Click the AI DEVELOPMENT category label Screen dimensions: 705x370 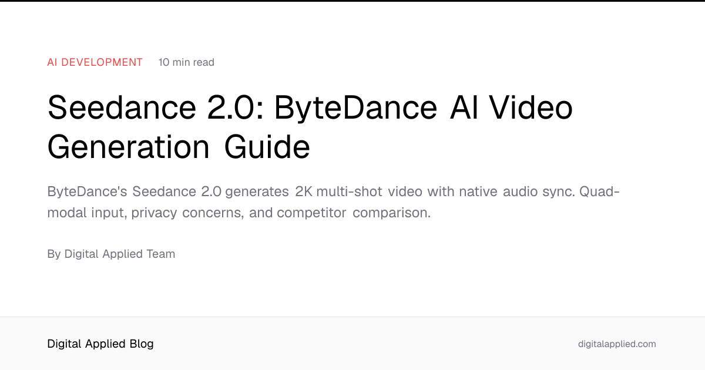tap(95, 62)
